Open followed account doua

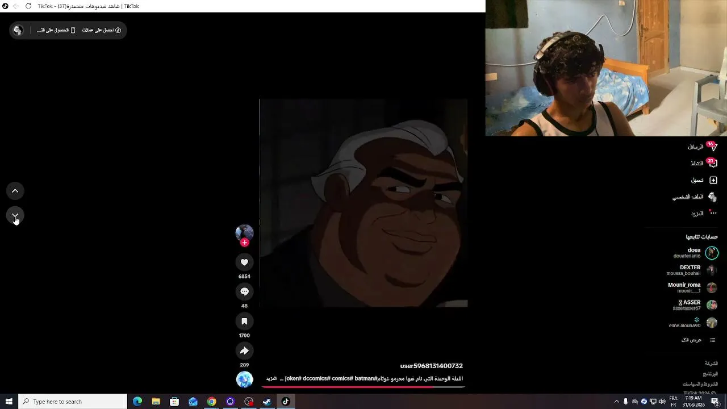tap(696, 253)
